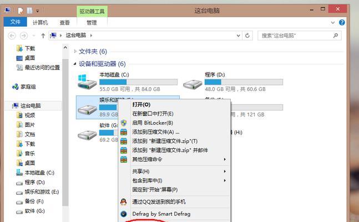Image resolution: width=359 pixels, height=222 pixels.
Task: Click the BitLocker shield icon
Action: coord(124,123)
